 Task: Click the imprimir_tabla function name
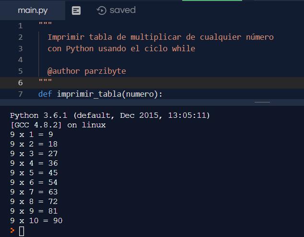click(89, 94)
